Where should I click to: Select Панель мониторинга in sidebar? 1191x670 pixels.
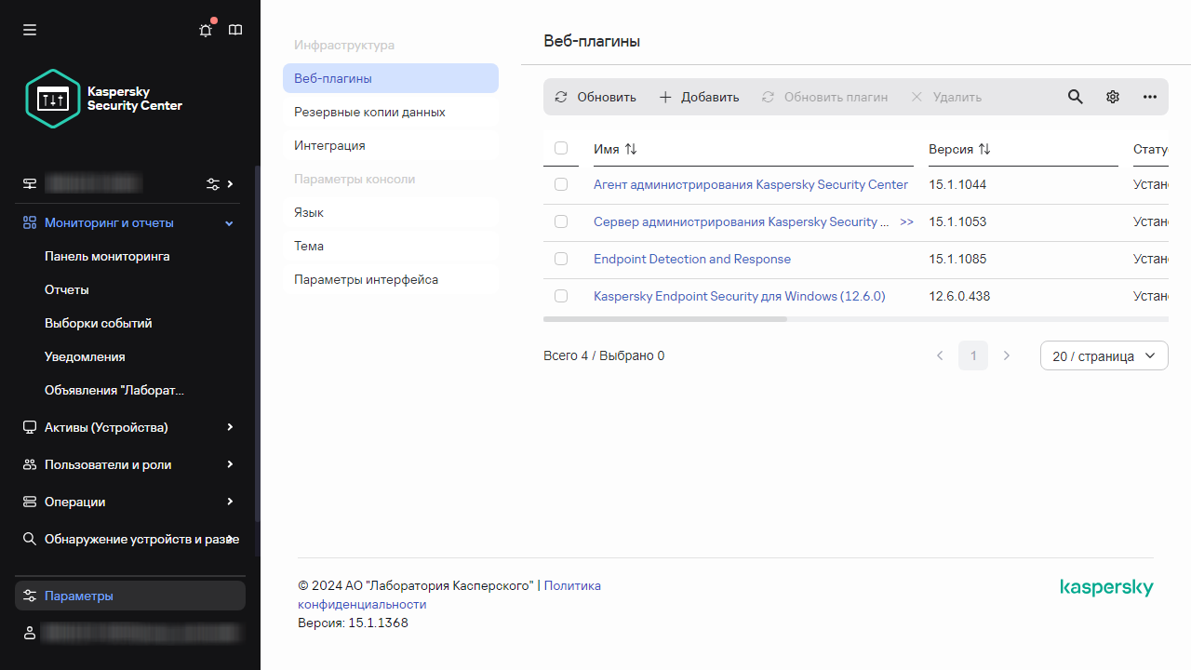pos(107,256)
